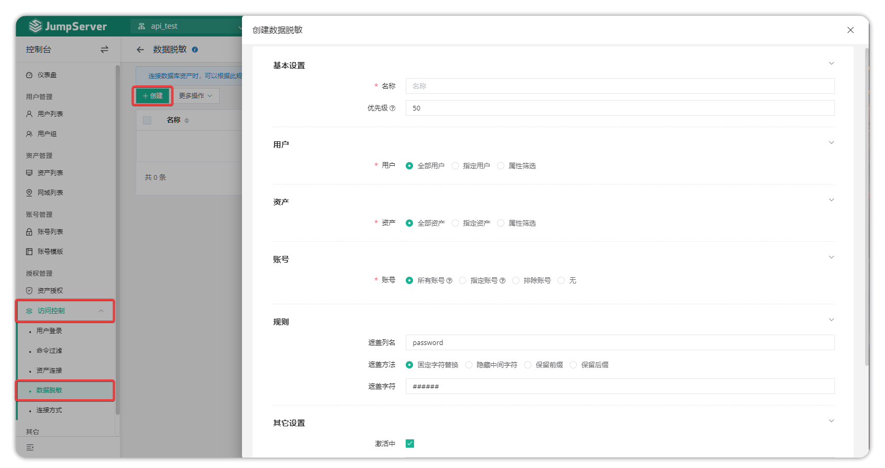Select the 隐藏中间字符 masking method
Screen dimensions: 885x468
pos(469,365)
